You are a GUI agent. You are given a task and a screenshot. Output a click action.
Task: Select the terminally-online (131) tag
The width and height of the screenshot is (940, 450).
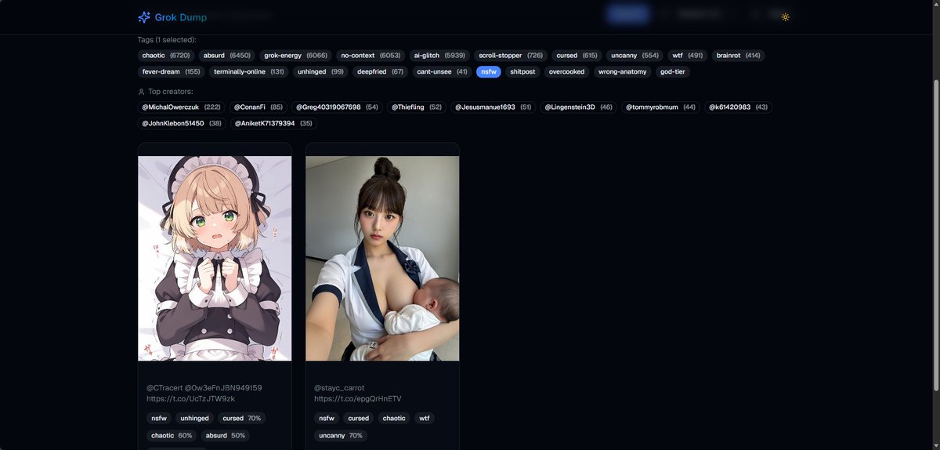click(249, 71)
